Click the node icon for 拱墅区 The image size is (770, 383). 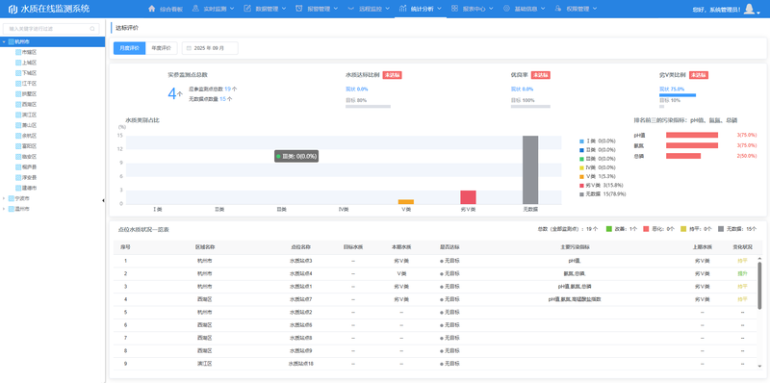(18, 93)
